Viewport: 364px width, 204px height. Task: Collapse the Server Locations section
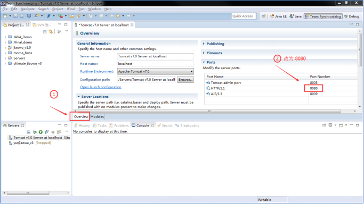(x=79, y=97)
